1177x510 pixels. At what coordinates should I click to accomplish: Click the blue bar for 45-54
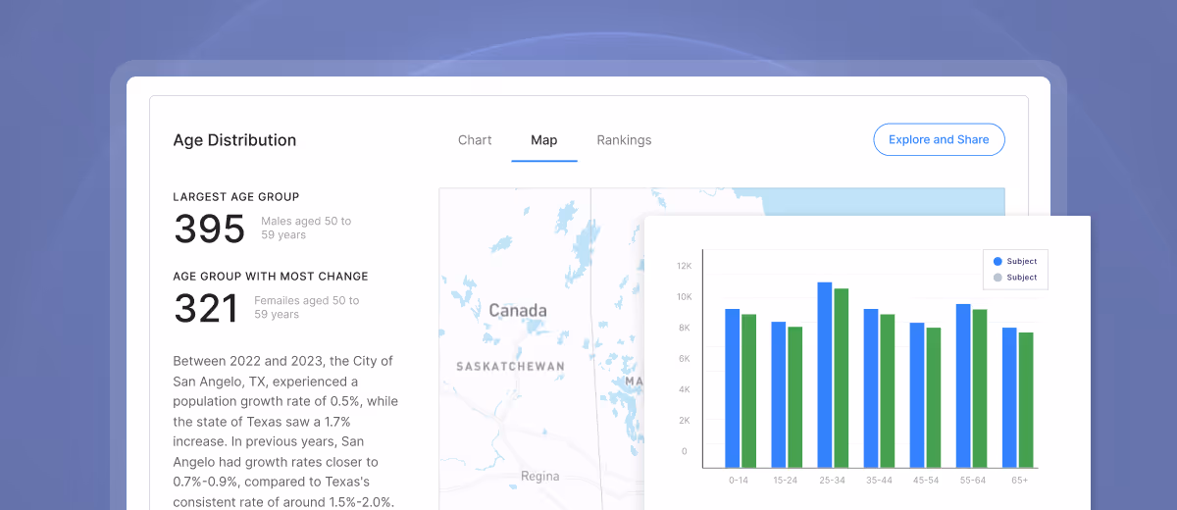click(x=917, y=395)
